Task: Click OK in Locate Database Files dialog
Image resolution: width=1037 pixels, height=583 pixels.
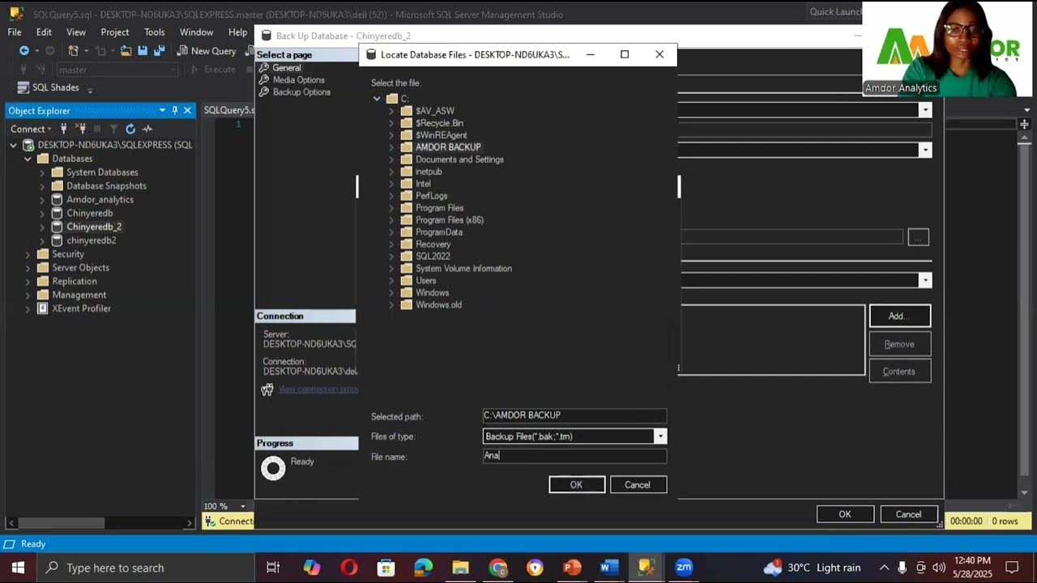Action: click(576, 485)
